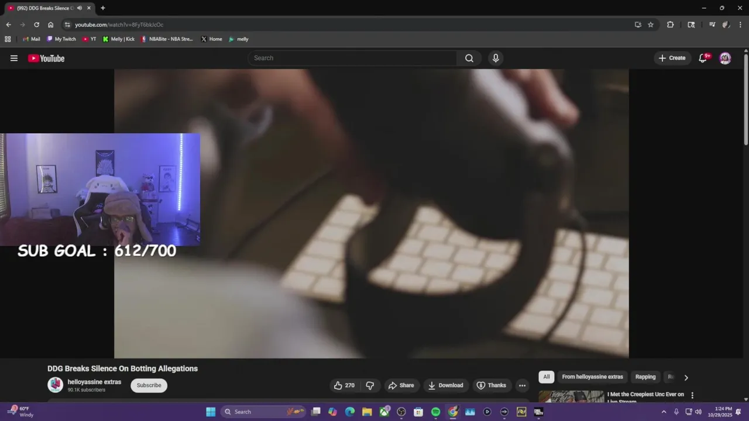Go to the YouTube home logo
This screenshot has width=749, height=421.
(x=46, y=58)
